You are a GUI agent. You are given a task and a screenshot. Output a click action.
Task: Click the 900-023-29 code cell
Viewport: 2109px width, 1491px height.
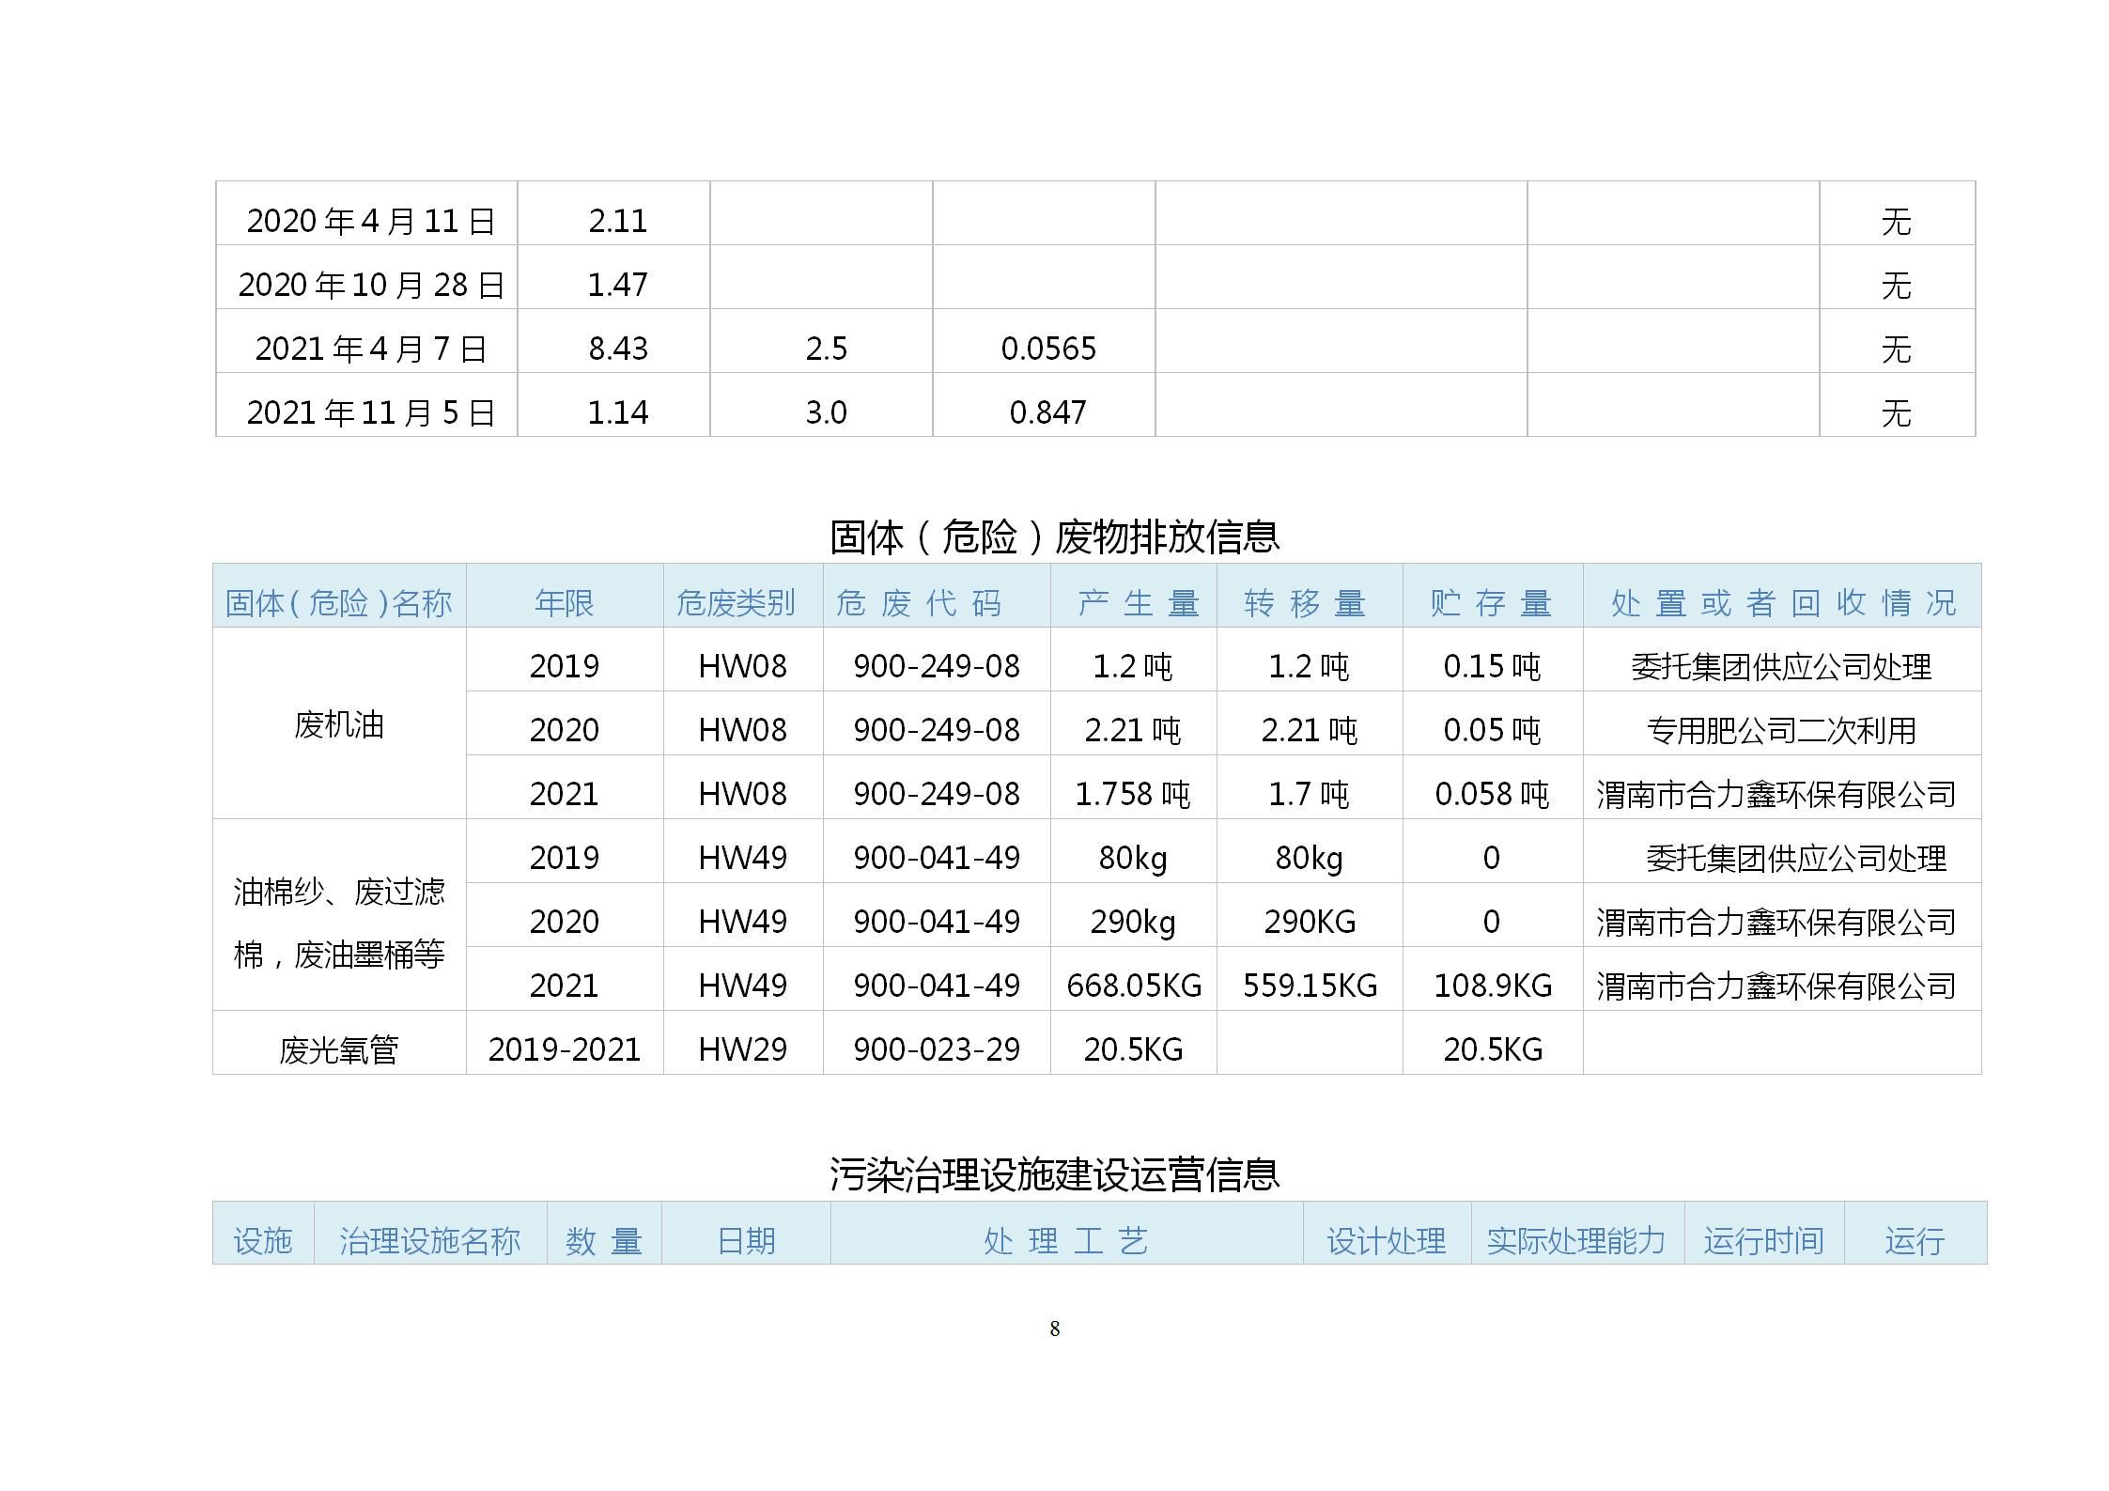tap(937, 1048)
